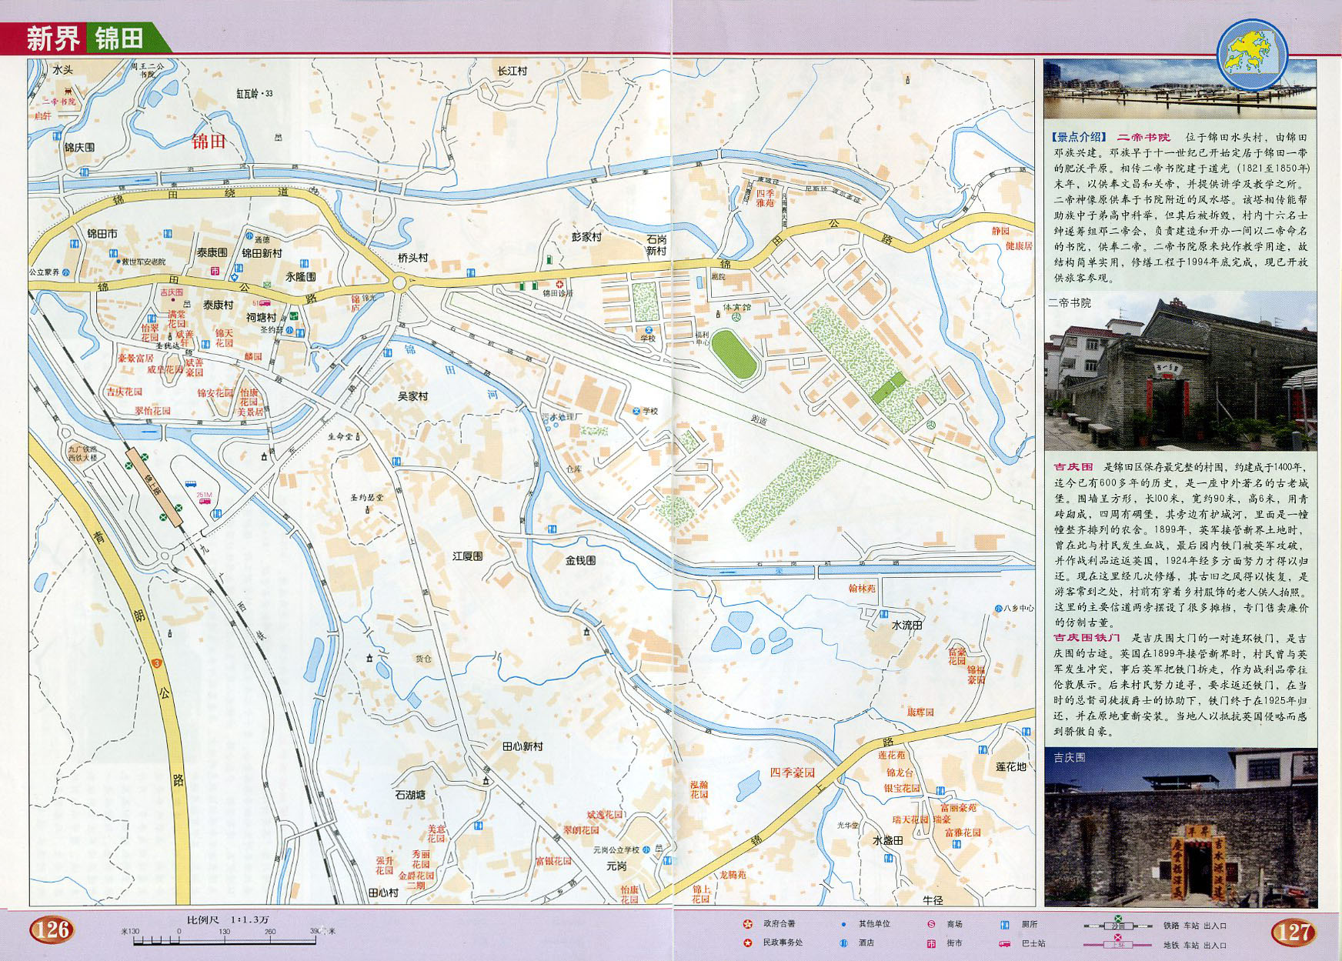Viewport: 1342px width, 961px height.
Task: Click the page number 126 badge
Action: (x=52, y=930)
